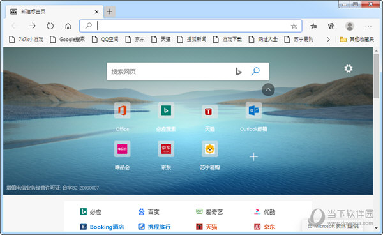This screenshot has width=383, height=235.
Task: Open a new tab with plus button
Action: click(110, 11)
